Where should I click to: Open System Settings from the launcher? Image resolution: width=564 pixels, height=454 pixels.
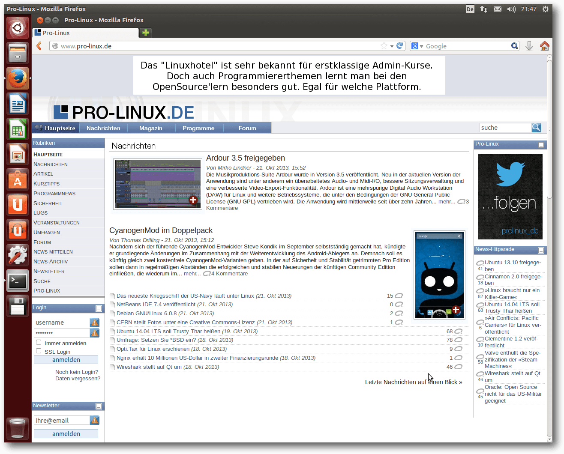pyautogui.click(x=18, y=256)
